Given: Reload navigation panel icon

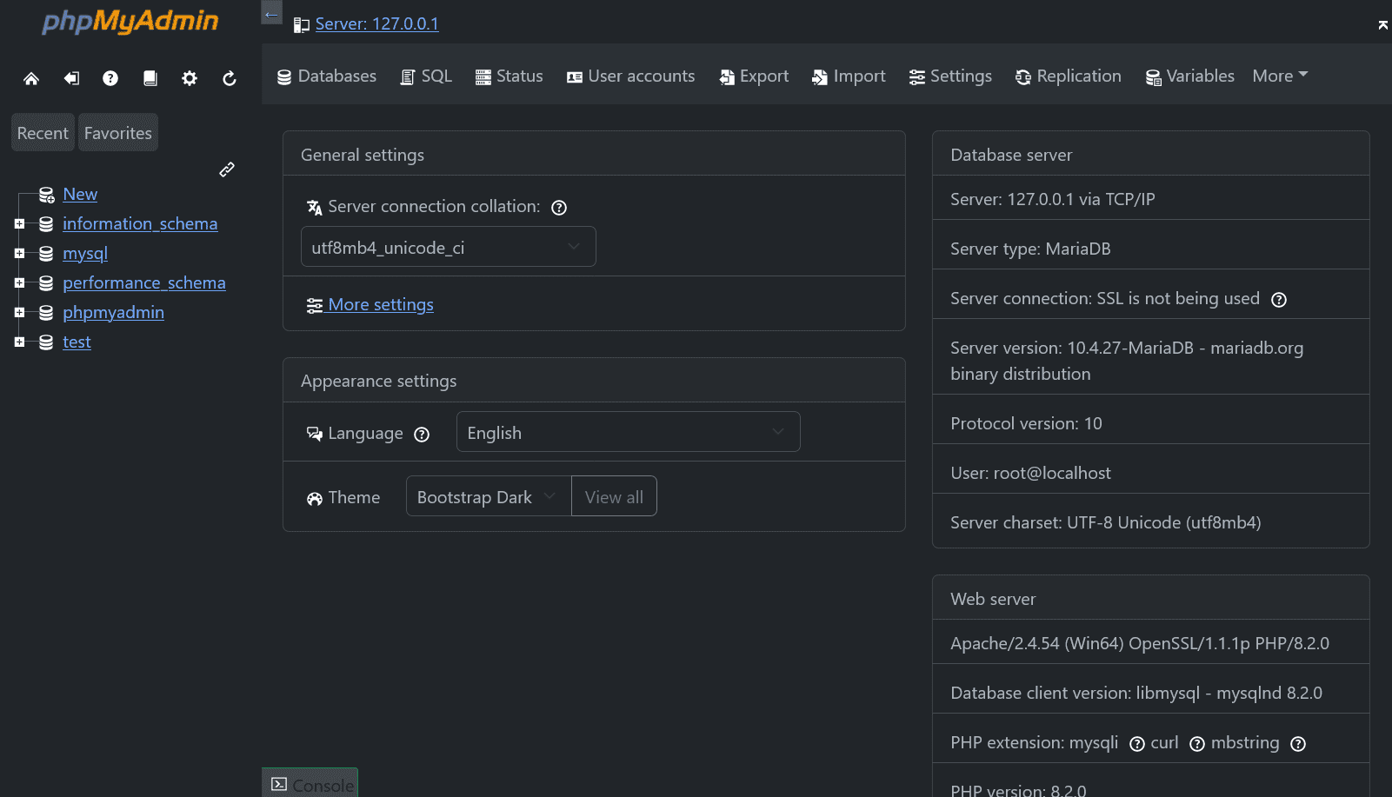Looking at the screenshot, I should [x=230, y=78].
